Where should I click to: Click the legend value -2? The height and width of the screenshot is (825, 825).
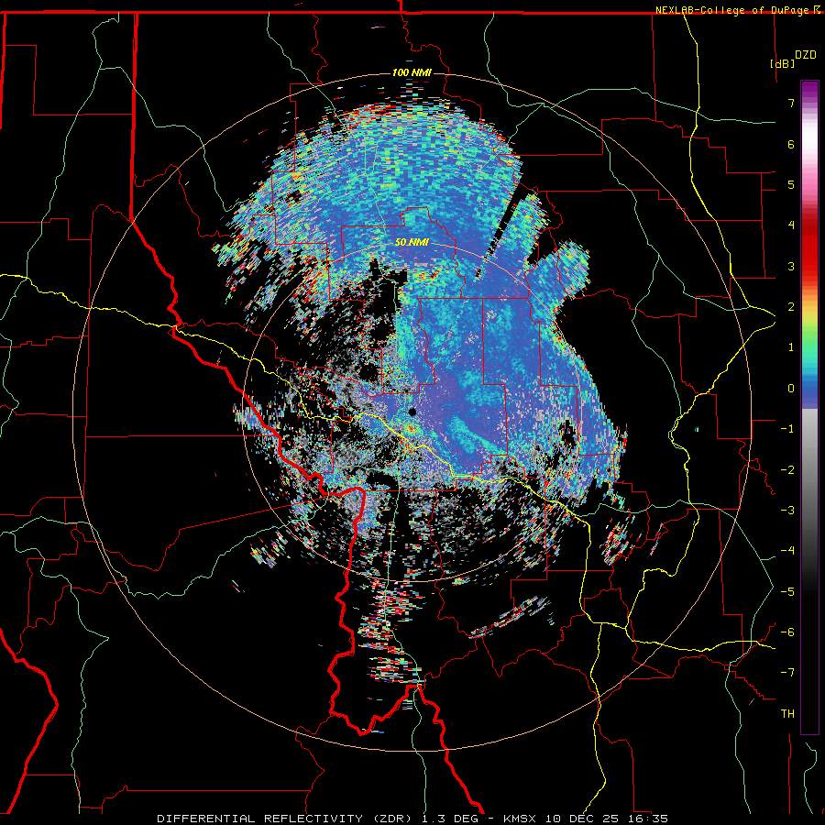pyautogui.click(x=787, y=469)
